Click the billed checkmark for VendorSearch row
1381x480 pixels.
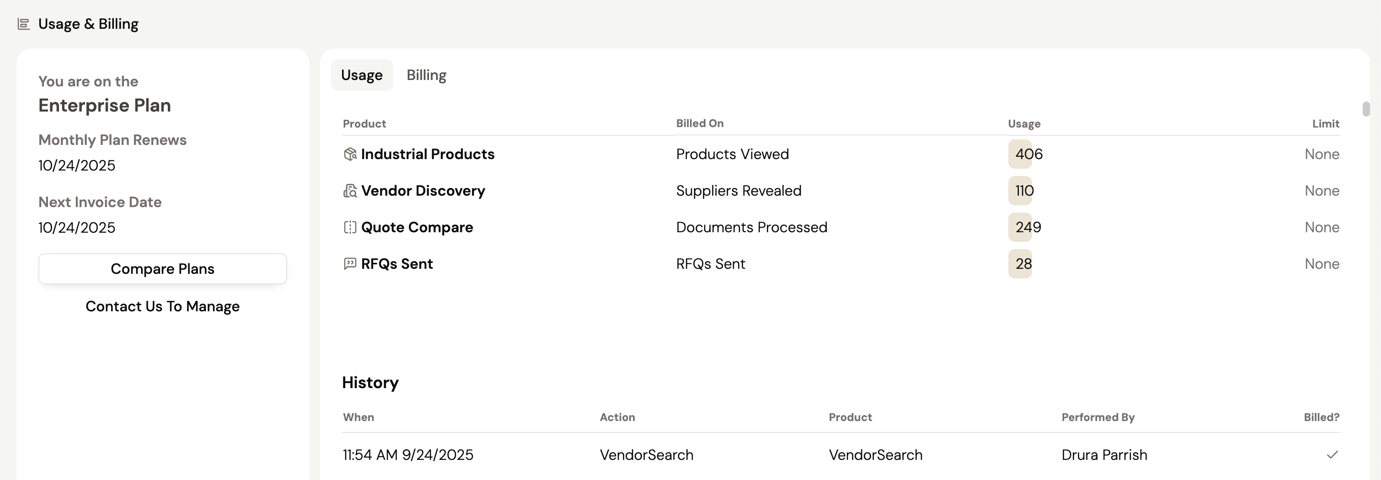pos(1332,455)
